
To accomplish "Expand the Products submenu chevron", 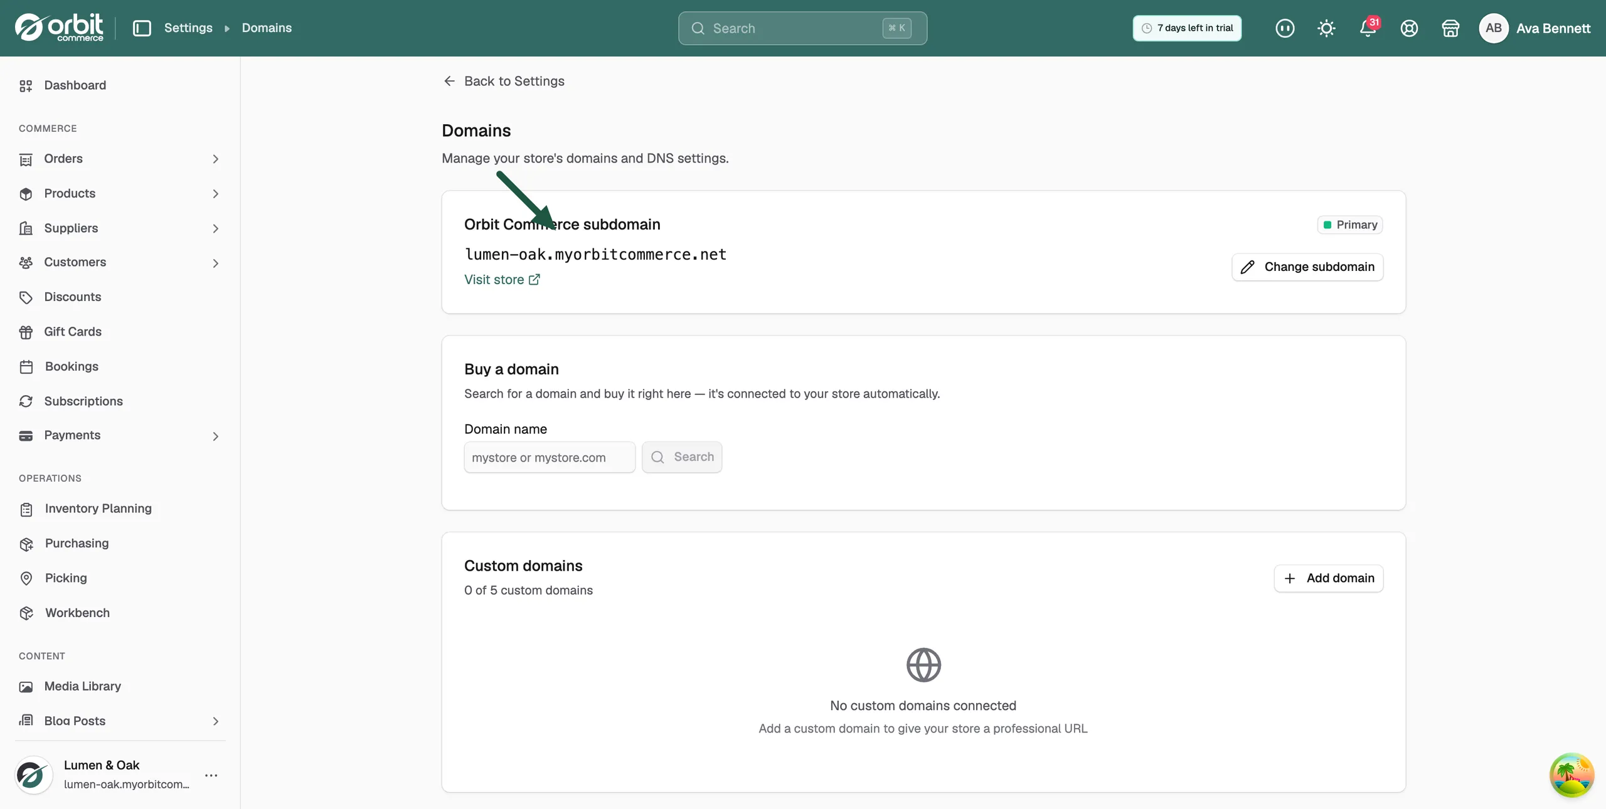I will 215,194.
